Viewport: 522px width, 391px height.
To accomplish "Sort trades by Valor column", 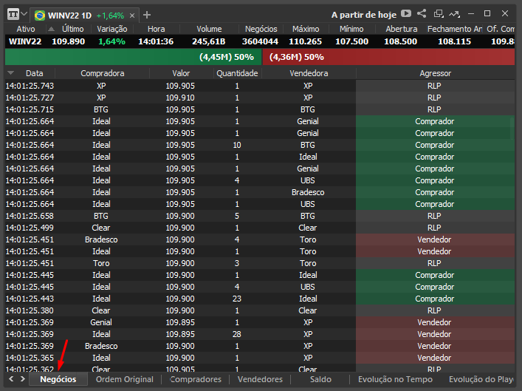I will (181, 73).
